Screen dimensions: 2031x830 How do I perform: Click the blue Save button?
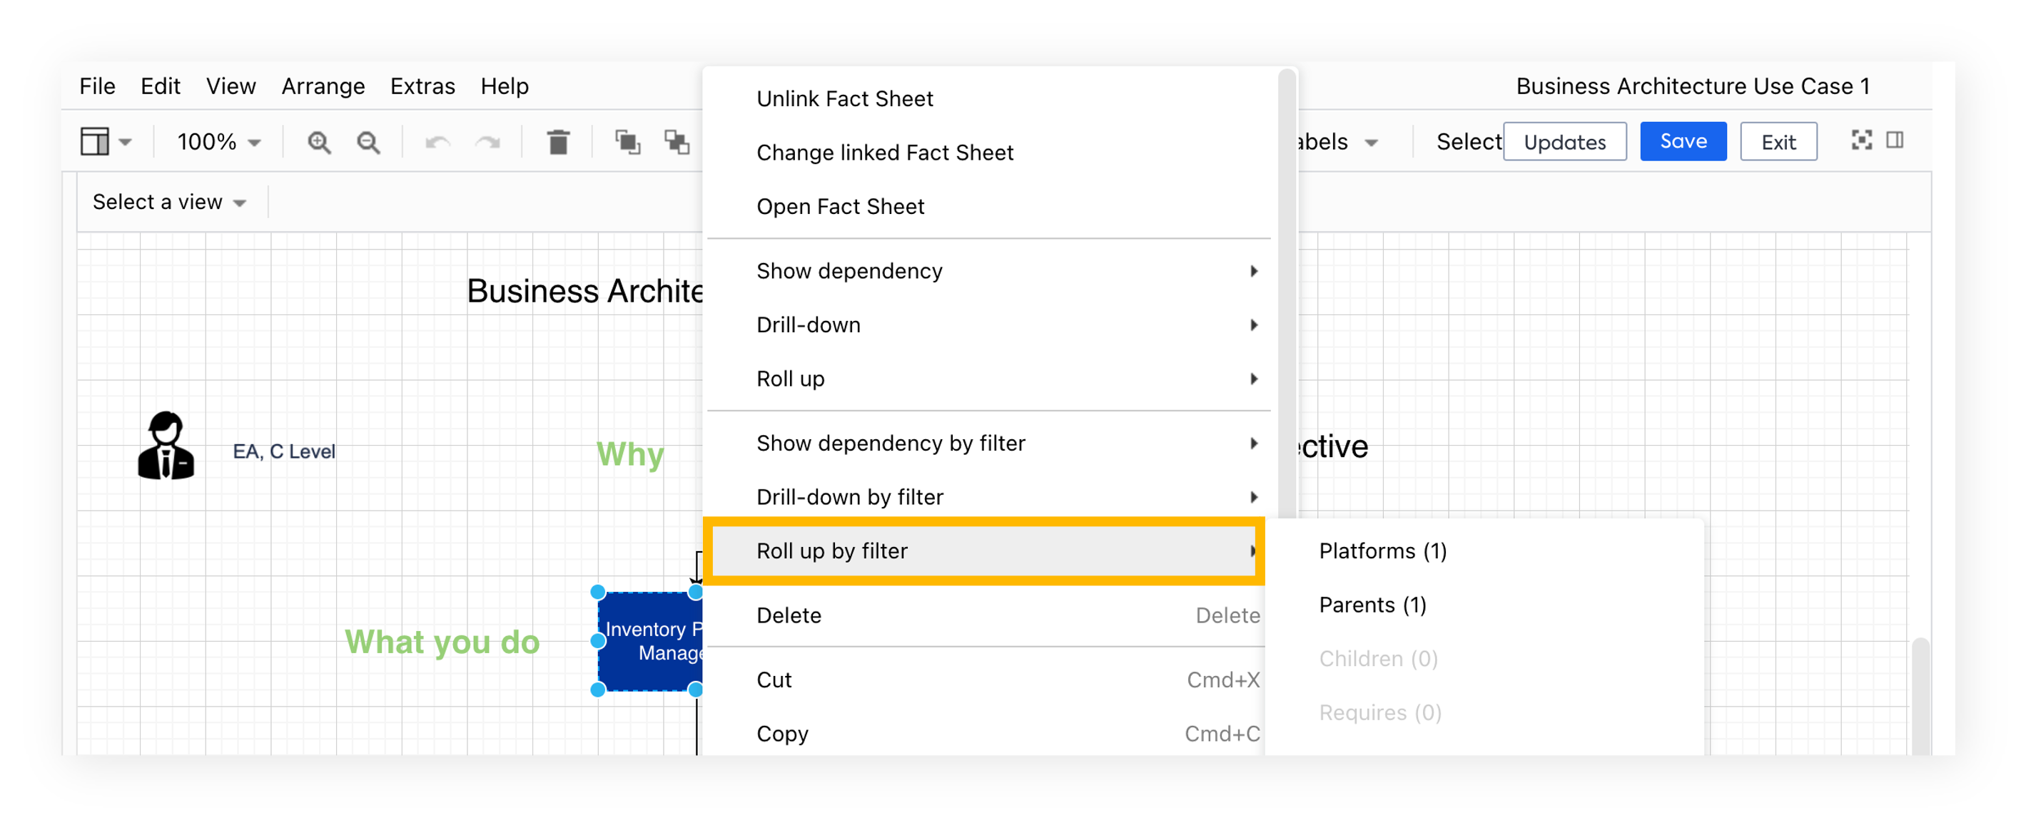tap(1683, 142)
